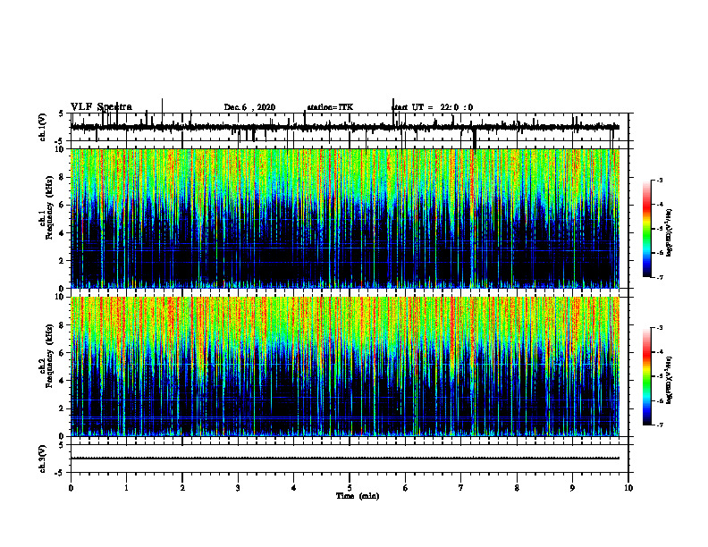This screenshot has width=708, height=547.
Task: Click the '8' kHz tick on ch.1 axis
Action: click(x=63, y=177)
